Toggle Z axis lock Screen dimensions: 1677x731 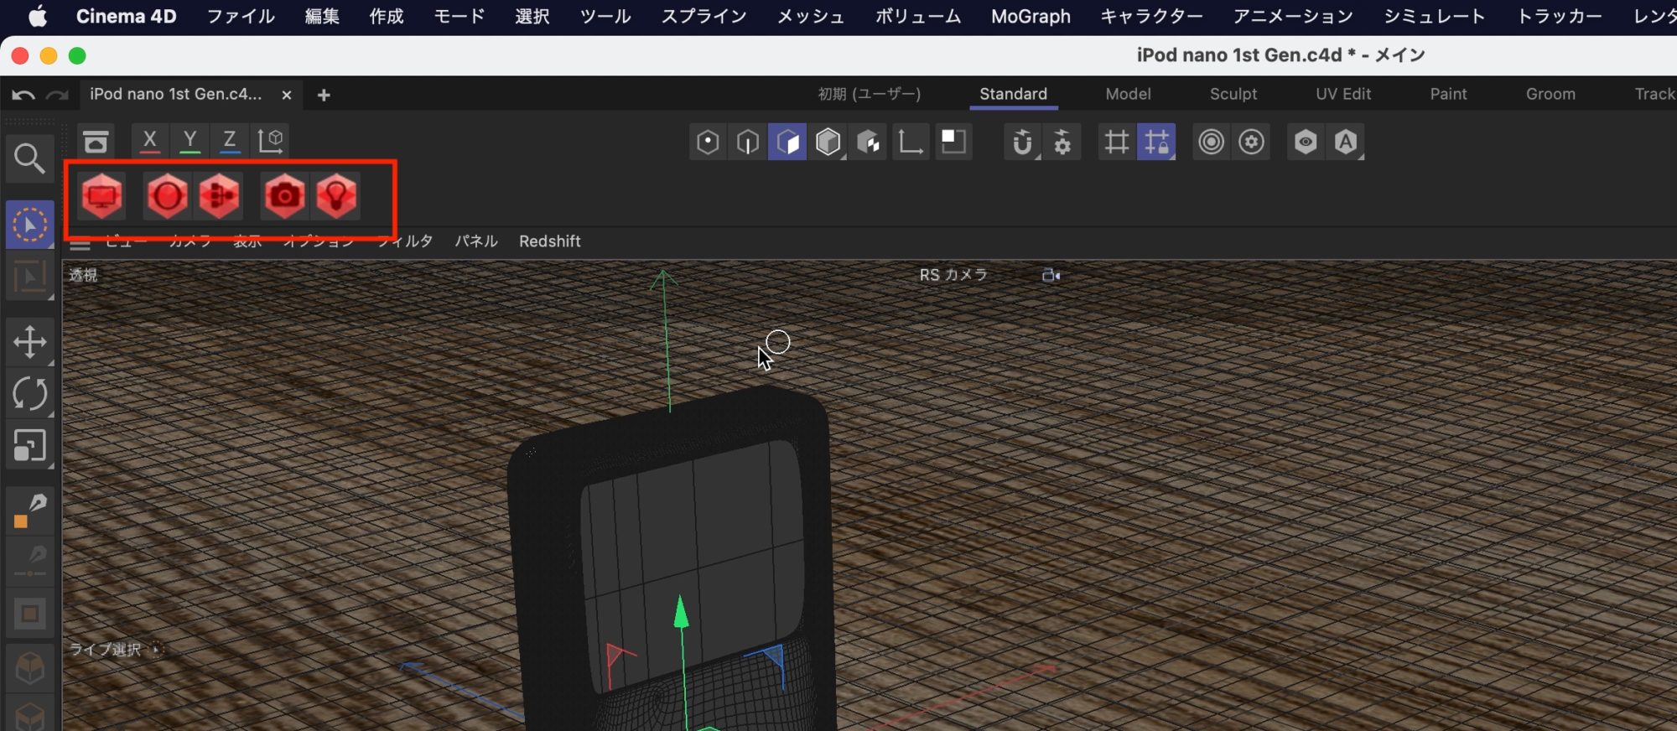[x=229, y=141]
